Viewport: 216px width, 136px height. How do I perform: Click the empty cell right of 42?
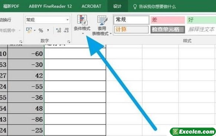(x=75, y=76)
